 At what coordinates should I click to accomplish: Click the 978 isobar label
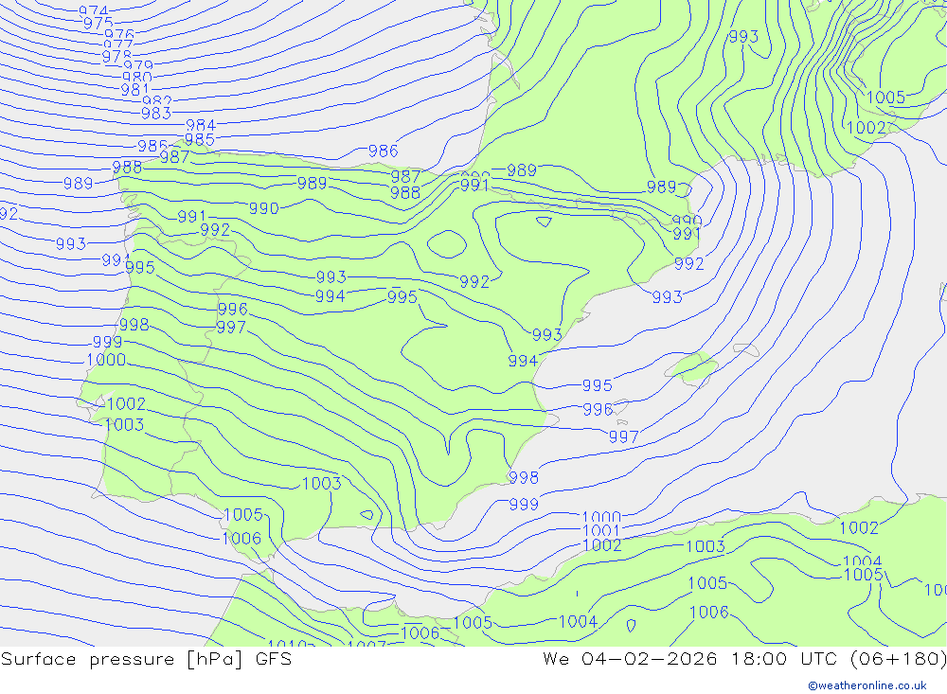pyautogui.click(x=116, y=56)
